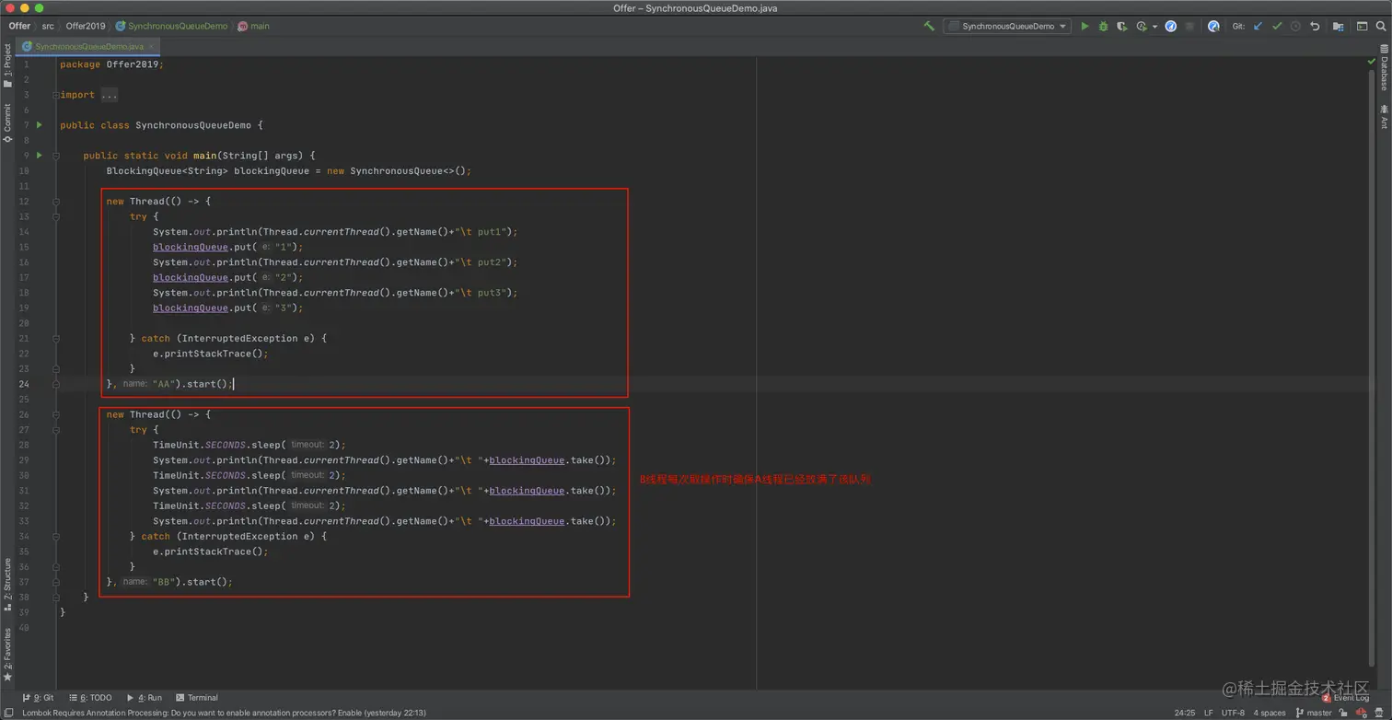
Task: Update project via Git blue arrow
Action: pos(1258,27)
